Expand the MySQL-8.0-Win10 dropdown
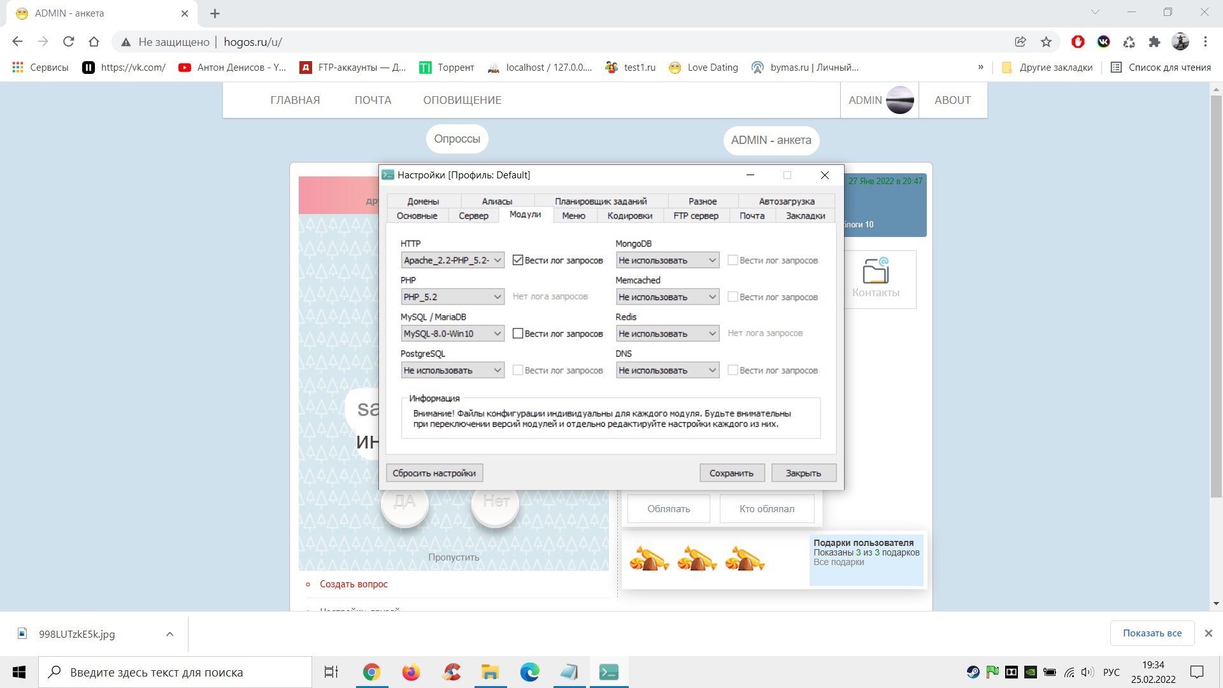Image resolution: width=1223 pixels, height=688 pixels. (452, 333)
